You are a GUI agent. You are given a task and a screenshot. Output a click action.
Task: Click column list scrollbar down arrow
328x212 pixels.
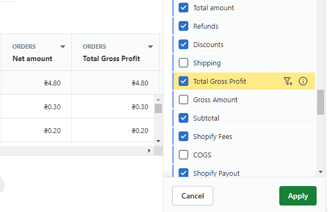pyautogui.click(x=320, y=172)
